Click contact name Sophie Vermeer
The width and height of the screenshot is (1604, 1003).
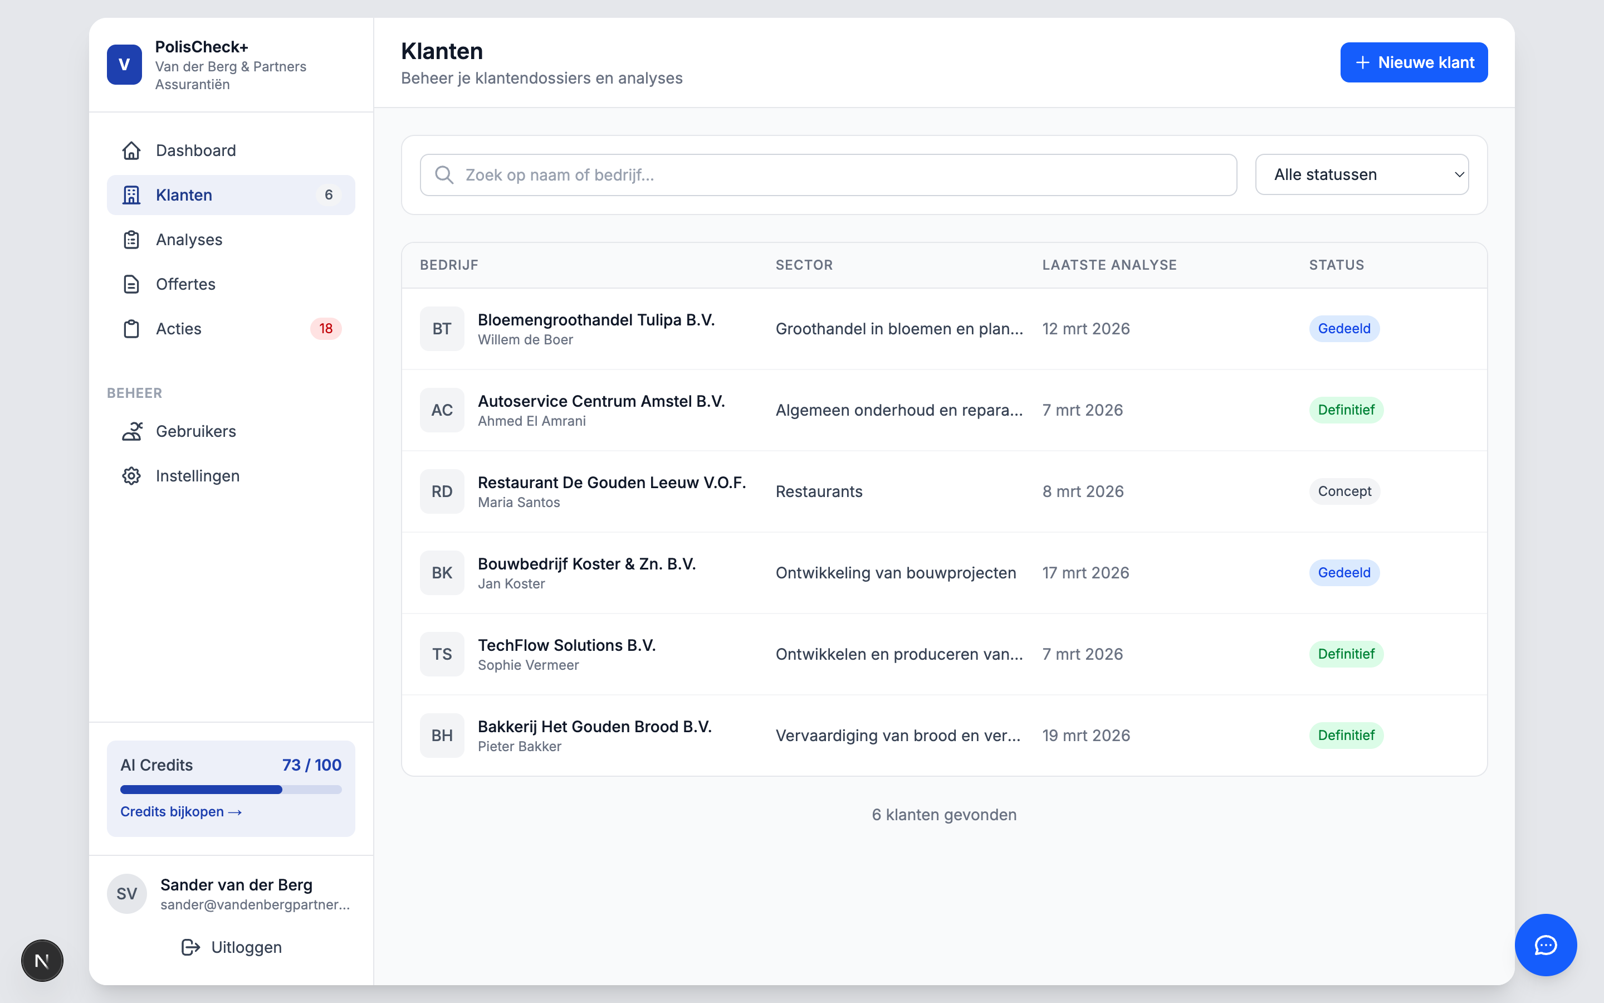(x=527, y=665)
